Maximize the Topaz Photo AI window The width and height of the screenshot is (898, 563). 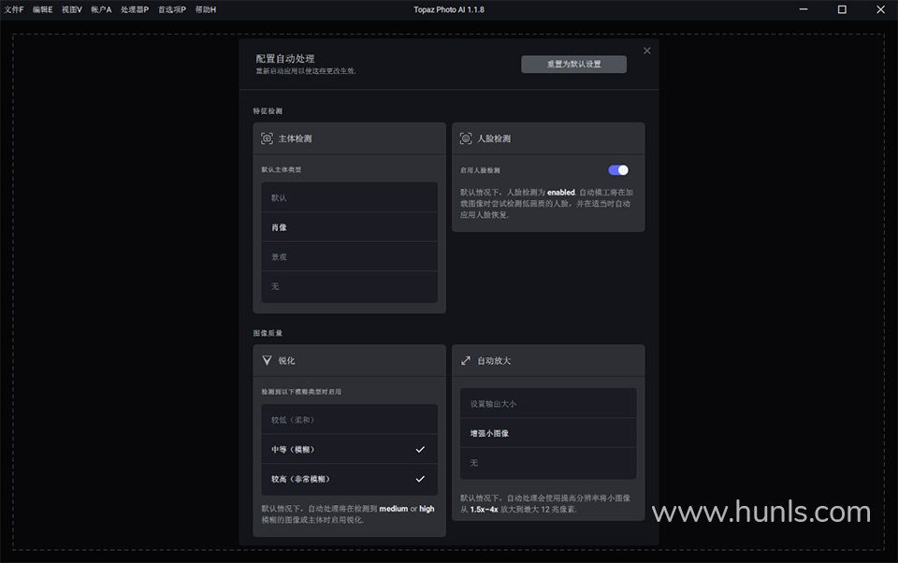(842, 9)
